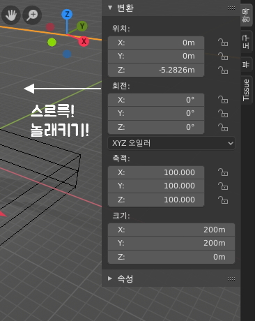Snap view to Z axis gizmo

(67, 15)
